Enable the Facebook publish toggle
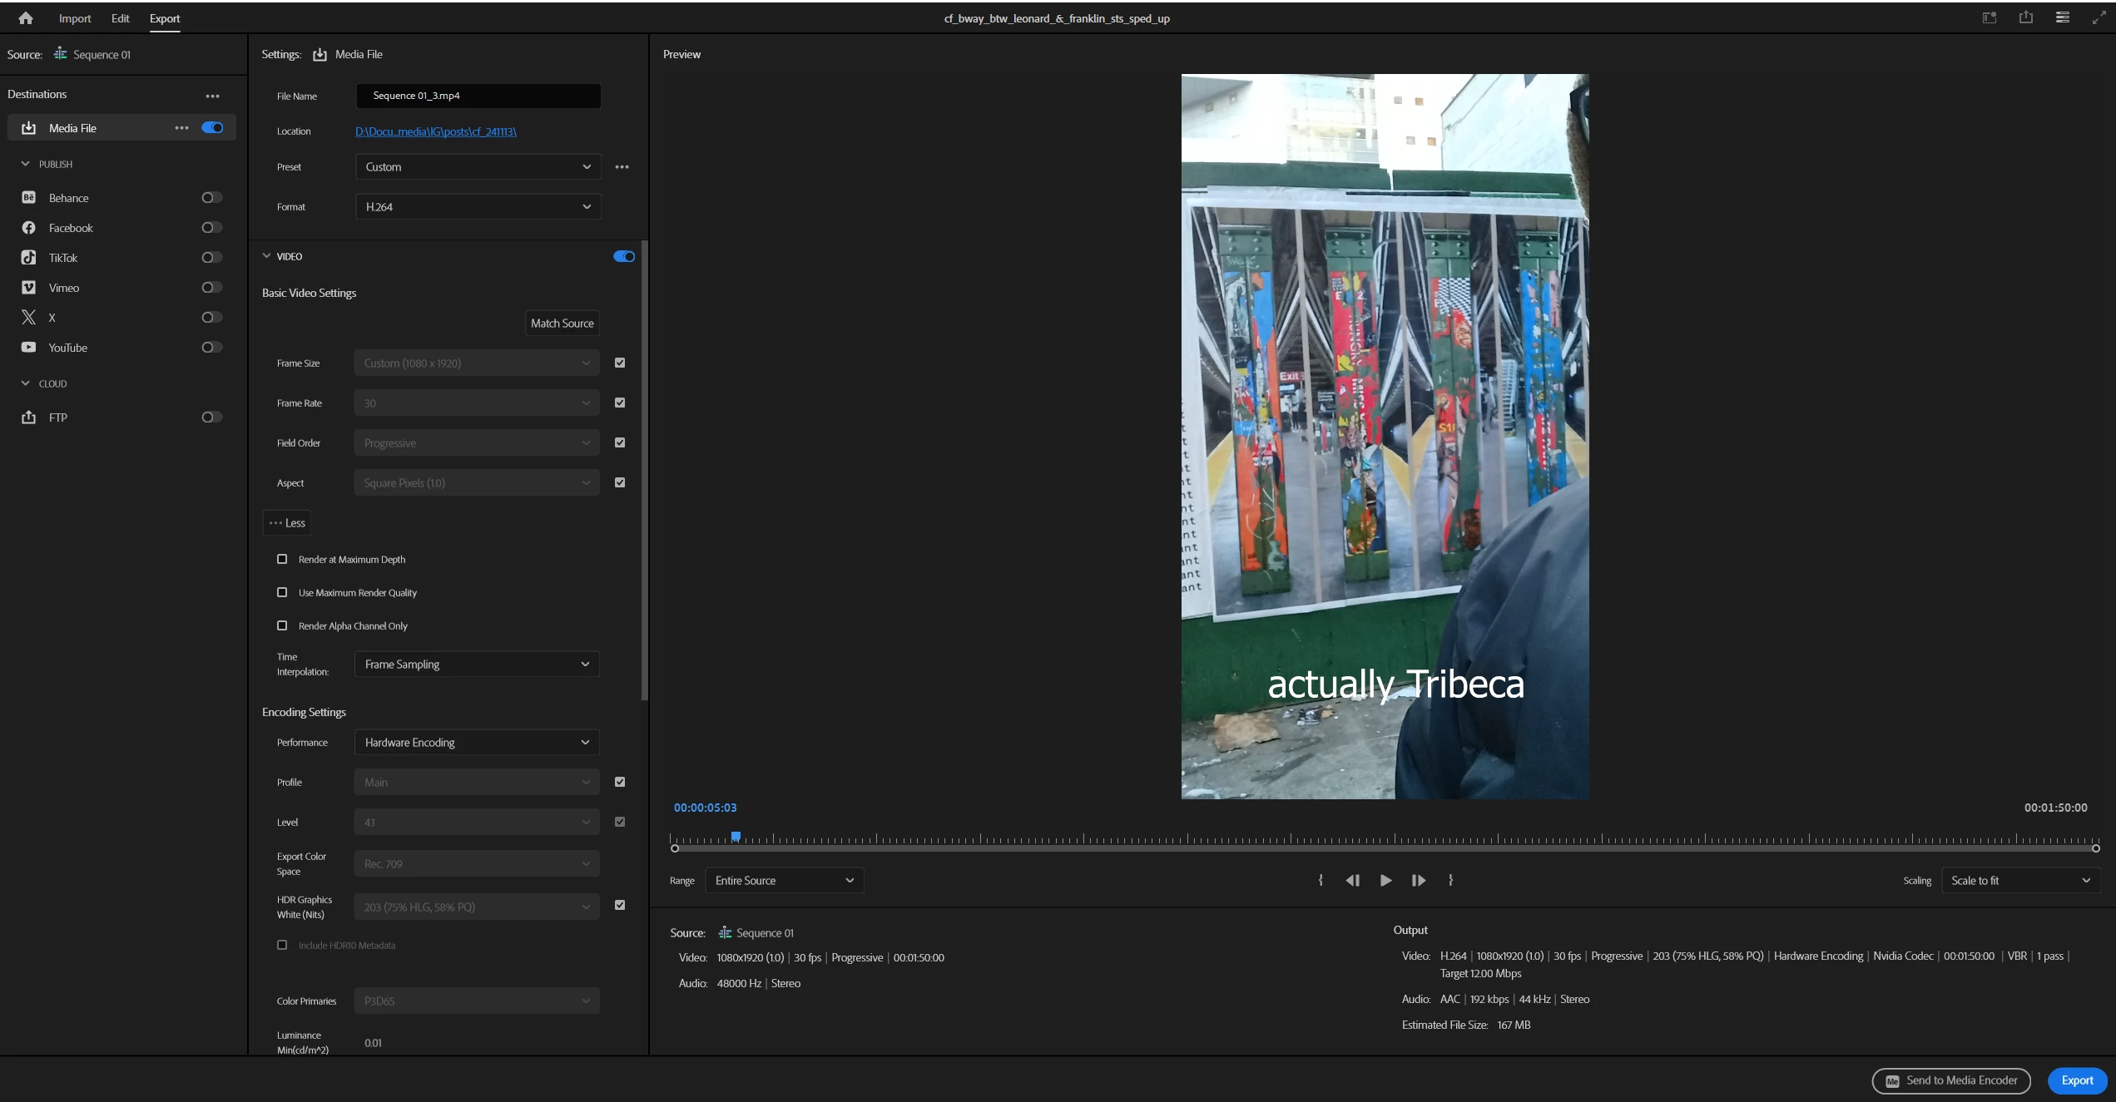Viewport: 2116px width, 1102px height. tap(212, 227)
